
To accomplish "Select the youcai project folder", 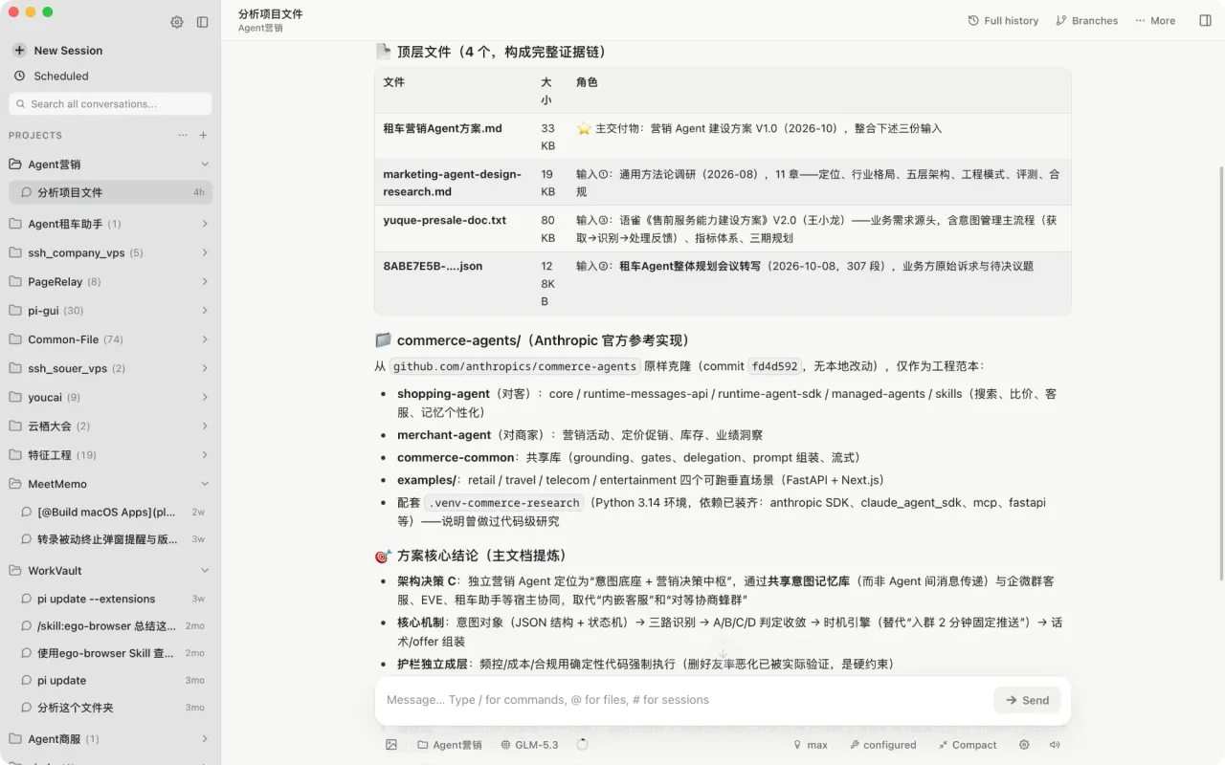I will 110,397.
